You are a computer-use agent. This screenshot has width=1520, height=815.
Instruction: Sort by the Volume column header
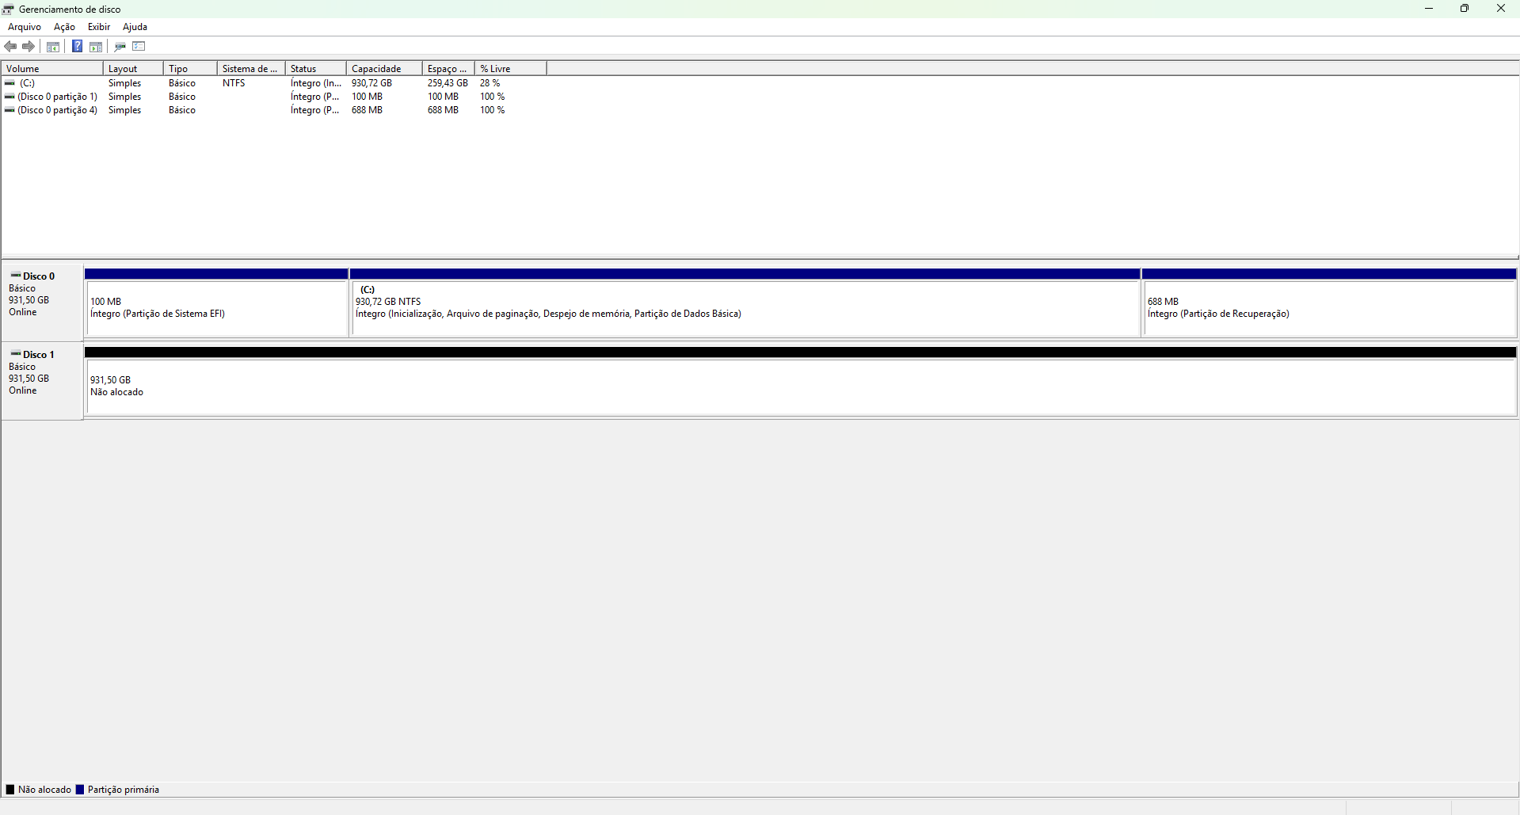[52, 69]
